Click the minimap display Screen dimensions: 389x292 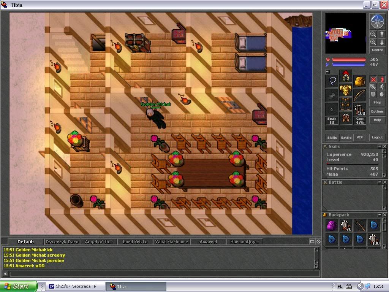coord(345,33)
